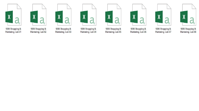Click the green X badge on List-01 file
Image resolution: width=199 pixels, height=111 pixels.
(x=9, y=17)
